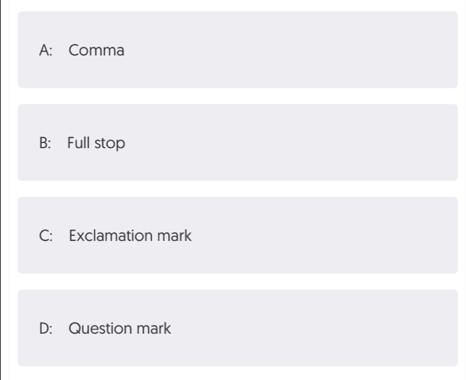
Task: Click empty area of Full stop card
Action: pos(298,142)
